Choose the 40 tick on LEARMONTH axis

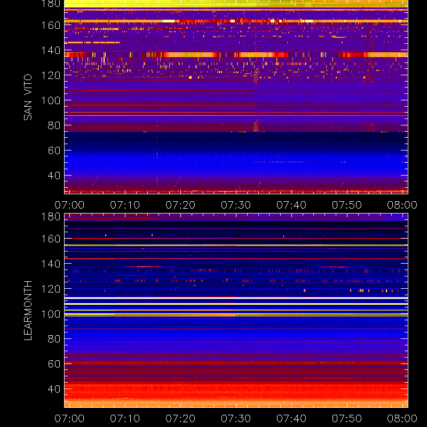[54, 389]
